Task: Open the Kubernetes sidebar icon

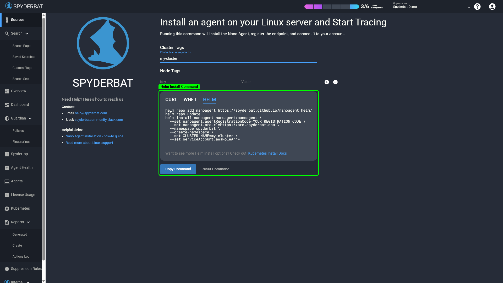Action: tap(7, 208)
